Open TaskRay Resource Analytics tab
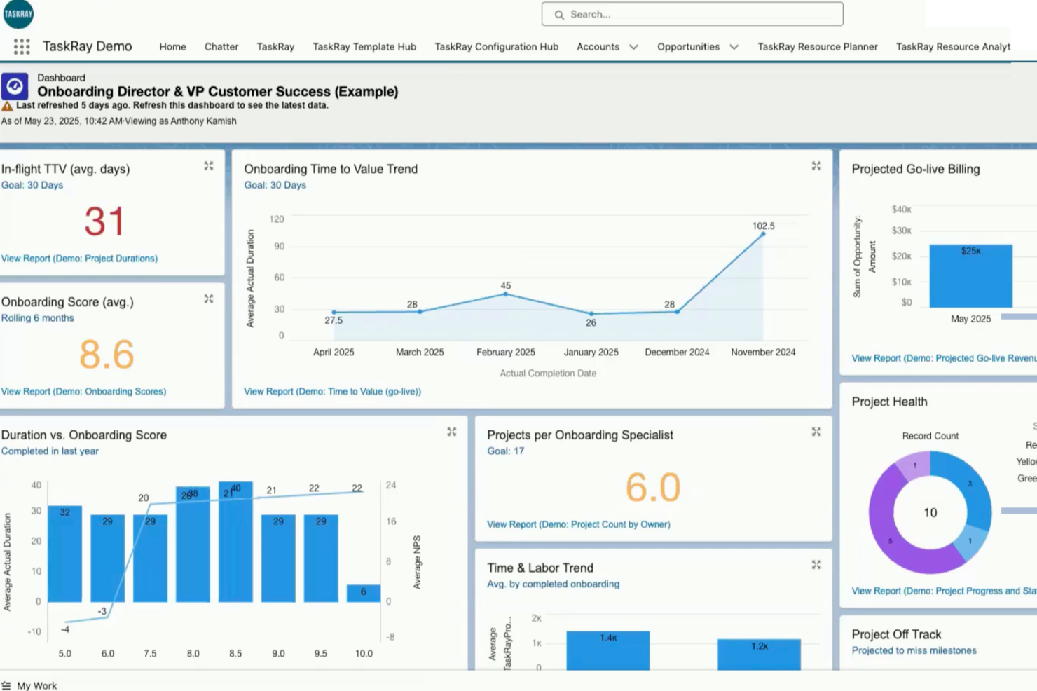This screenshot has height=691, width=1037. point(953,47)
